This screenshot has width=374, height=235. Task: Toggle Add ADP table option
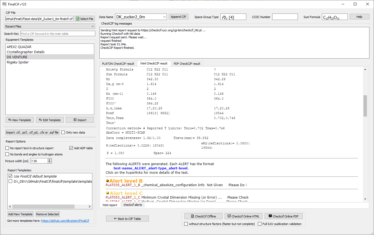(71, 148)
